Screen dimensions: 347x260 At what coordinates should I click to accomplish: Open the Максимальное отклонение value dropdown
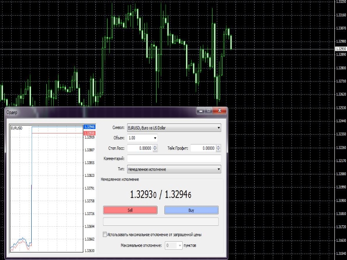coord(180,245)
